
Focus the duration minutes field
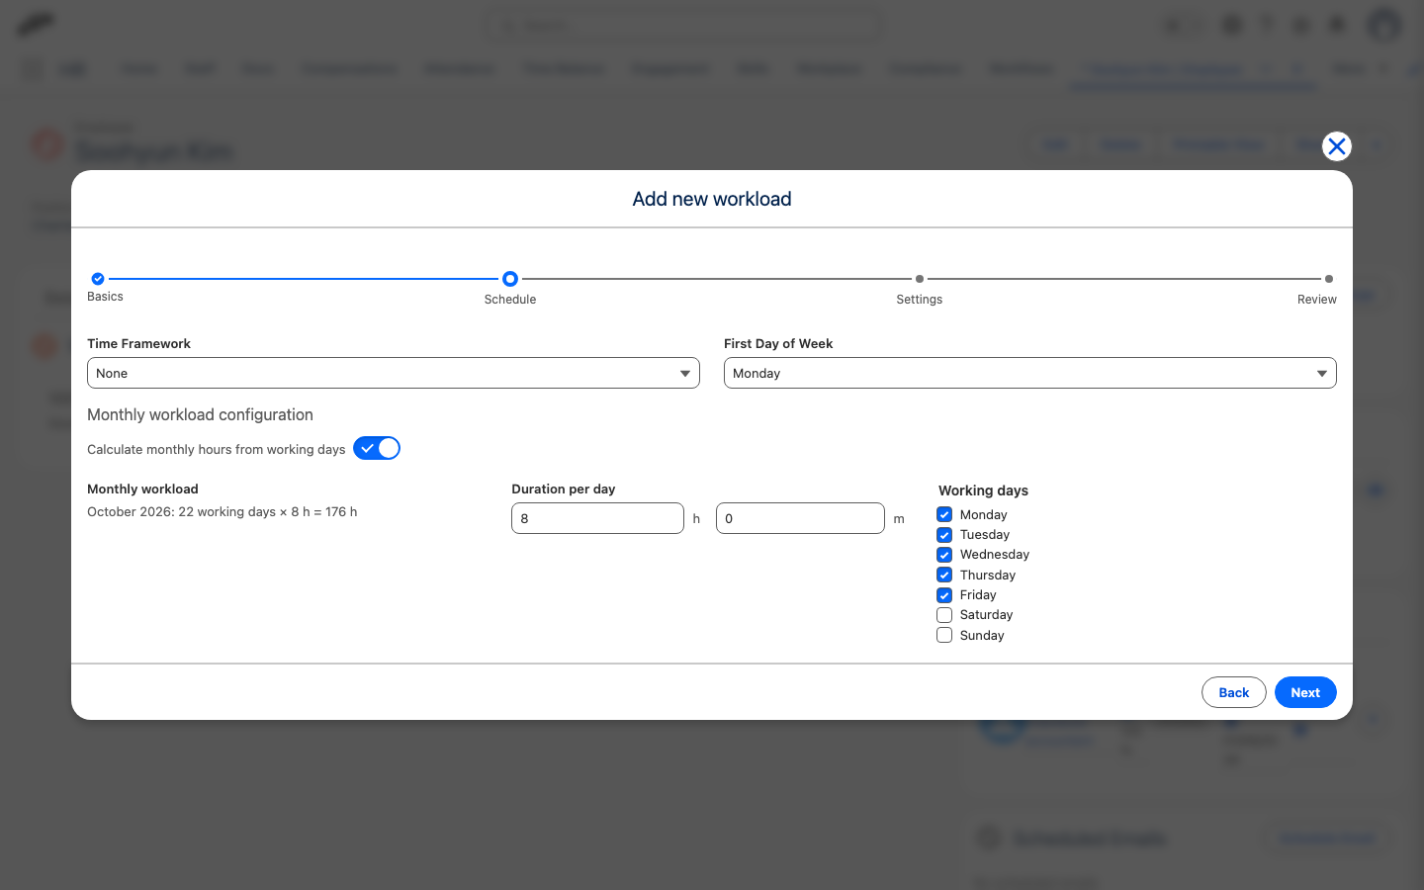coord(800,518)
